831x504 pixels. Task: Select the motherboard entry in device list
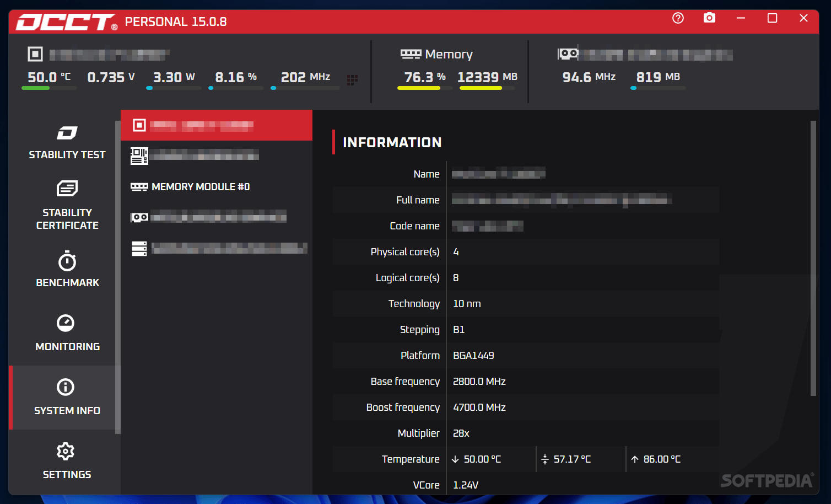217,156
